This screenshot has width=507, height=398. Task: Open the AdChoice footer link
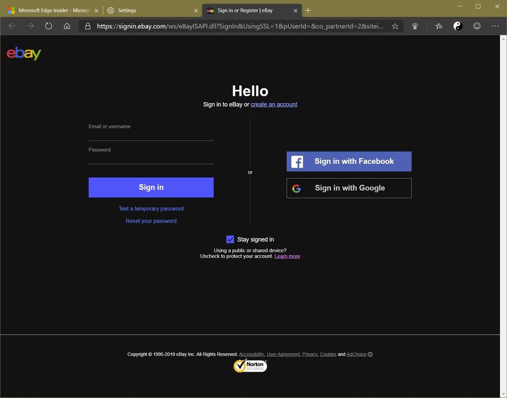(x=356, y=354)
